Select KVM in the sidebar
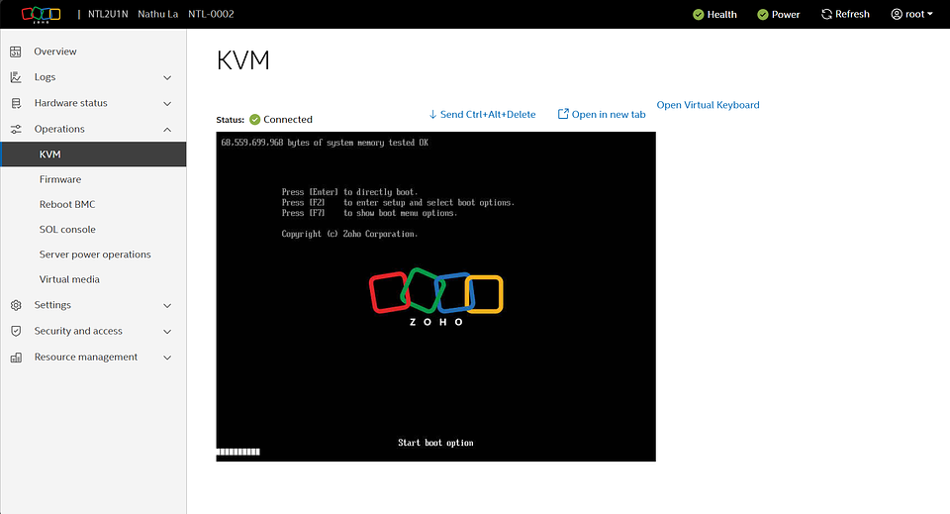 pos(93,154)
